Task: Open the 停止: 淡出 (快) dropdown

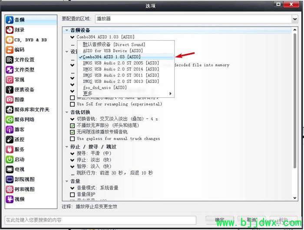Action: [x=73, y=160]
